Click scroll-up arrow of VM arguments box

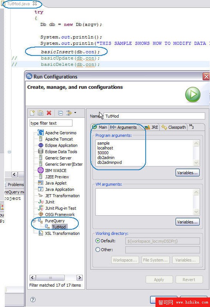196,192
